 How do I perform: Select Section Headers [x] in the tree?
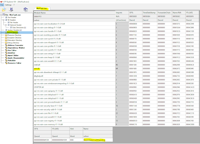point(15,30)
